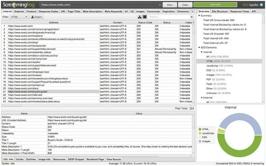The image size is (266, 166).
Task: Click the Start crawl button
Action: coord(170,5)
